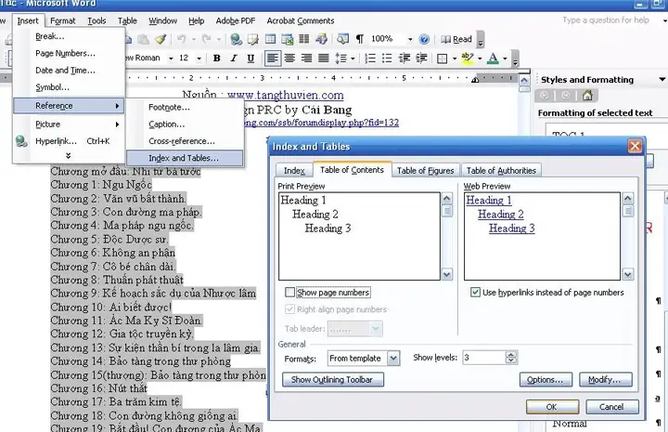Switch to Table of Authorities tab
The height and width of the screenshot is (432, 668).
coord(501,171)
